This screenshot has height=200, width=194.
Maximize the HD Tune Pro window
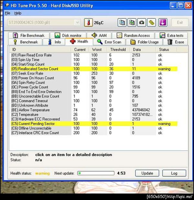point(181,6)
